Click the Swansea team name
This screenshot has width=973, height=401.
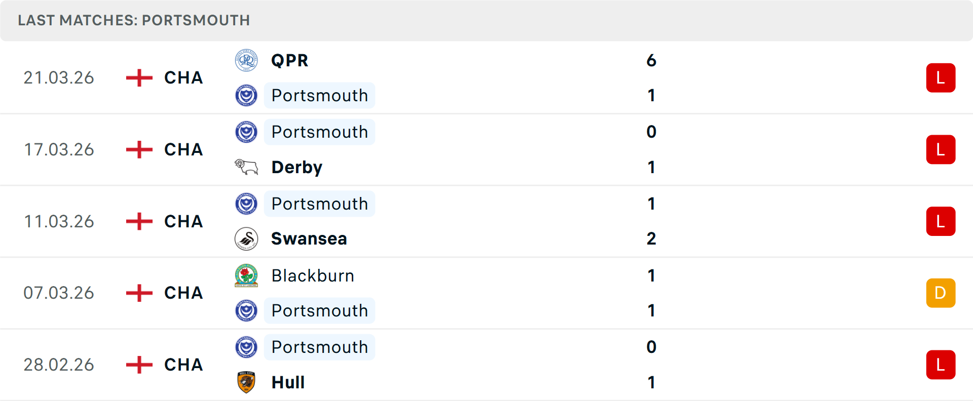309,238
